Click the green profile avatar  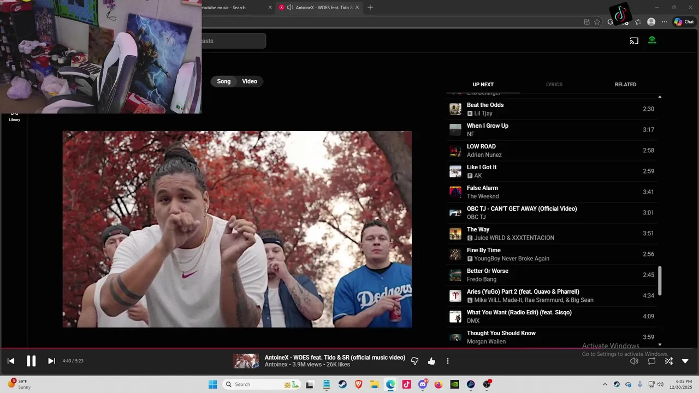(652, 40)
